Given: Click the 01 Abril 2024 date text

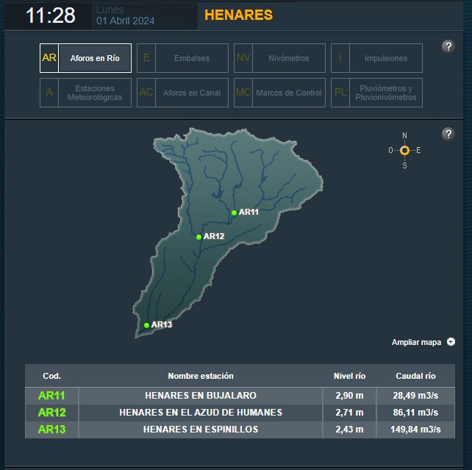Looking at the screenshot, I should point(125,21).
